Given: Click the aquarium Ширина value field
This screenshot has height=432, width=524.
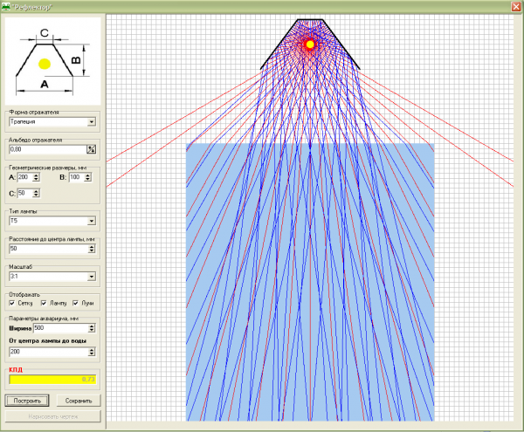Looking at the screenshot, I should (60, 328).
